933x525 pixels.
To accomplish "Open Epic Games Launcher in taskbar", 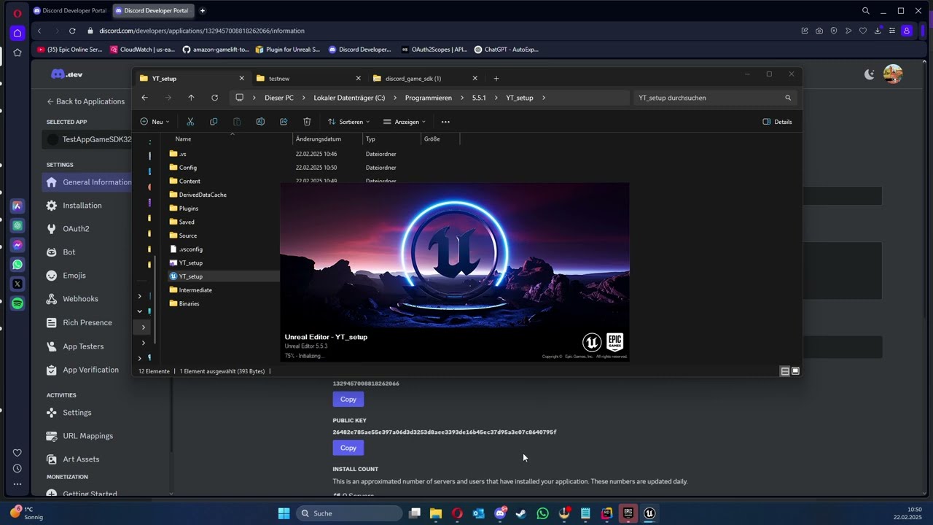I will tap(628, 513).
